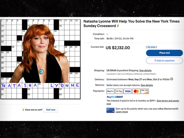Click the Discover card icon
Viewport: 184px width, 138px height.
click(x=145, y=91)
